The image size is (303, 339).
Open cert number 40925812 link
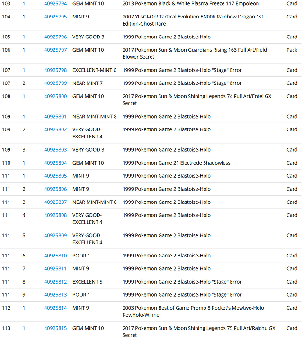tap(55, 282)
